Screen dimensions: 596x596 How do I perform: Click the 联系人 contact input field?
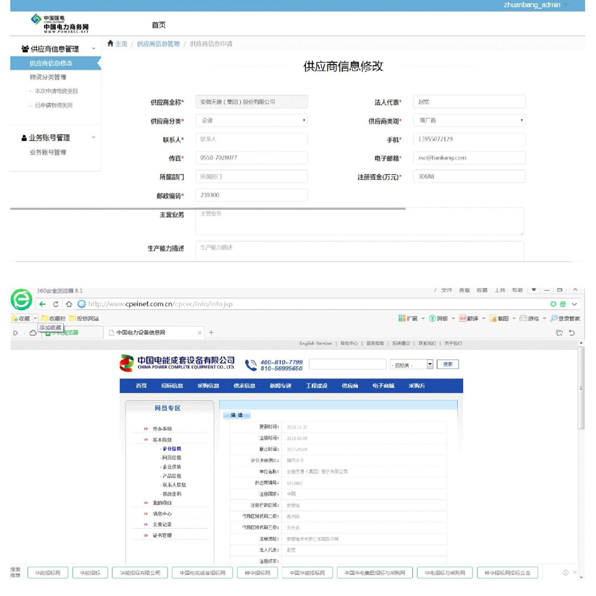point(251,140)
